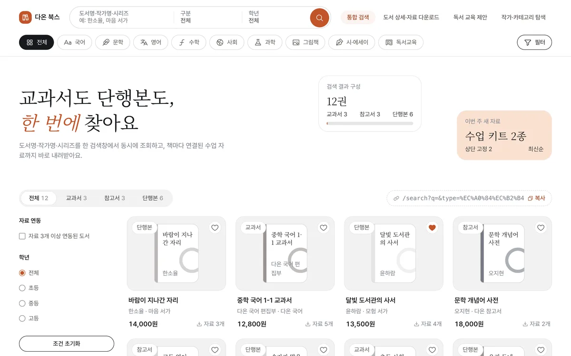Select the 문학 category chip
The width and height of the screenshot is (571, 356).
pos(112,42)
